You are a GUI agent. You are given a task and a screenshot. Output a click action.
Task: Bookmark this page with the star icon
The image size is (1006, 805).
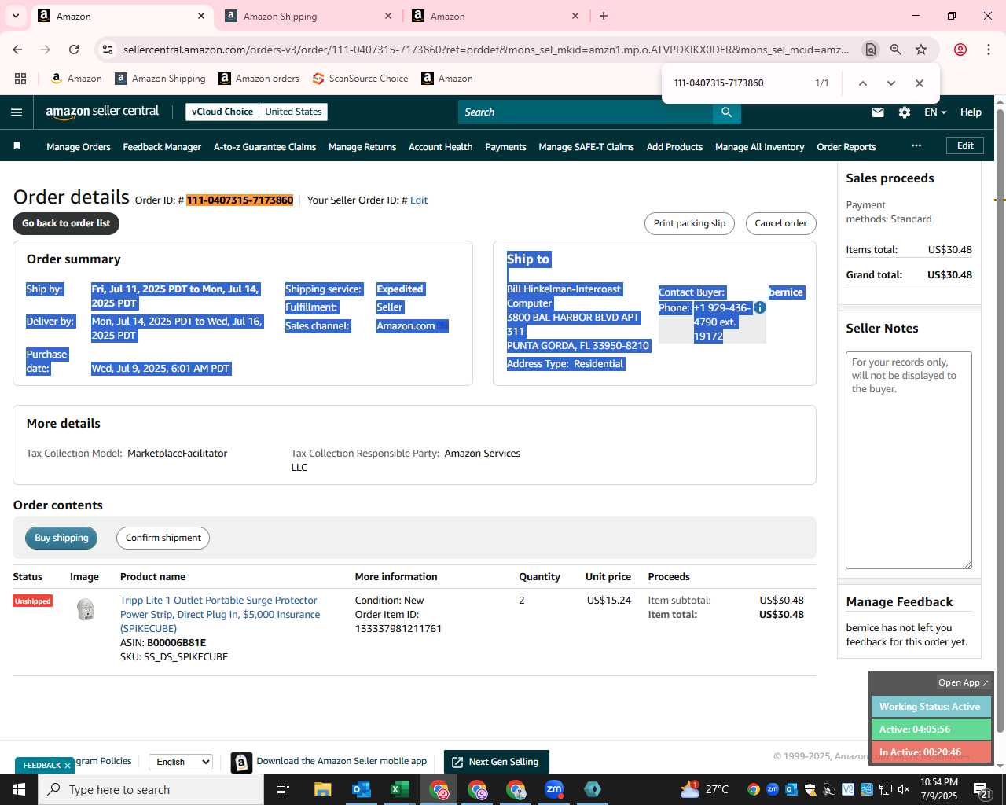pyautogui.click(x=921, y=50)
